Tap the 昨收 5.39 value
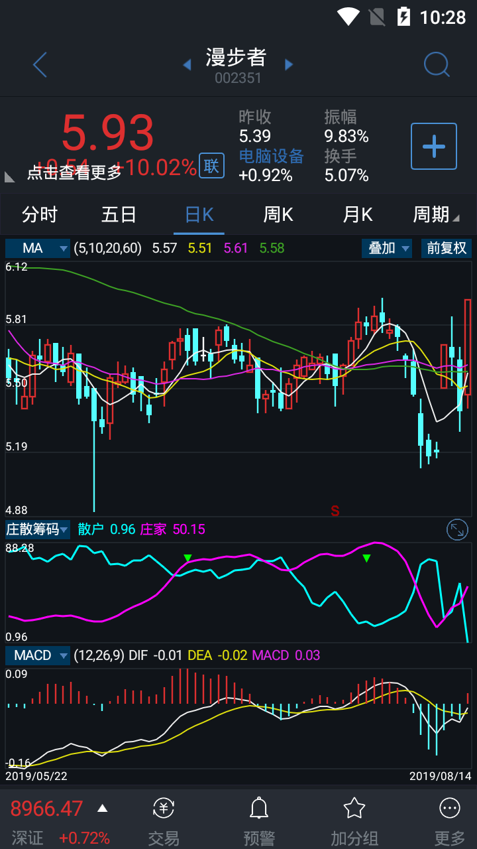This screenshot has width=477, height=849. pyautogui.click(x=255, y=136)
